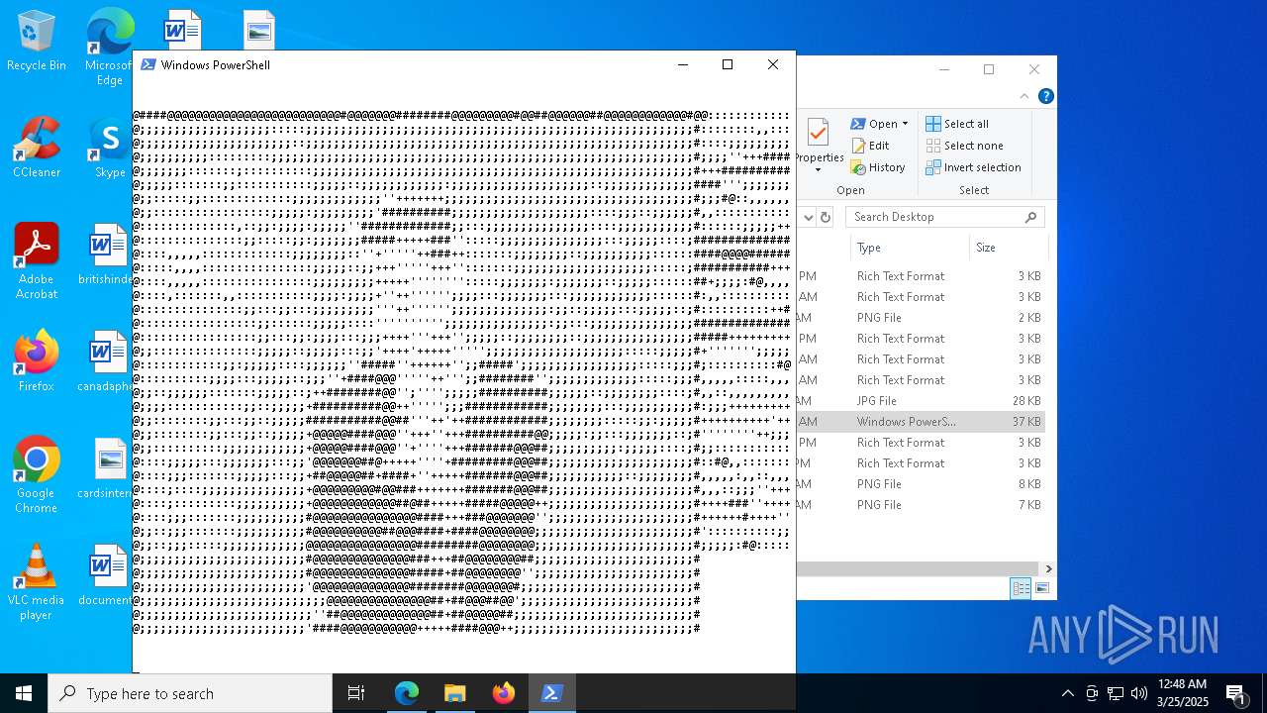Open the cardsinten image file icon
This screenshot has width=1267, height=713.
(106, 469)
